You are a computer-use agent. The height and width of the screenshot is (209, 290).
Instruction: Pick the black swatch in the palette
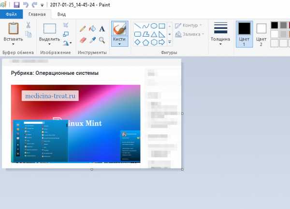coord(275,25)
